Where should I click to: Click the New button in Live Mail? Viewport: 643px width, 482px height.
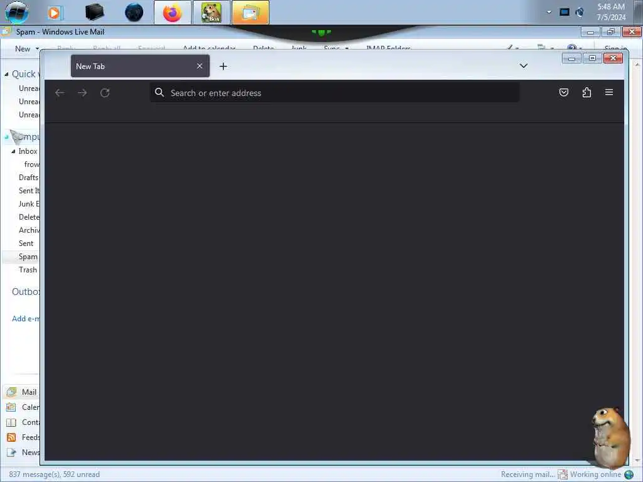[x=23, y=49]
